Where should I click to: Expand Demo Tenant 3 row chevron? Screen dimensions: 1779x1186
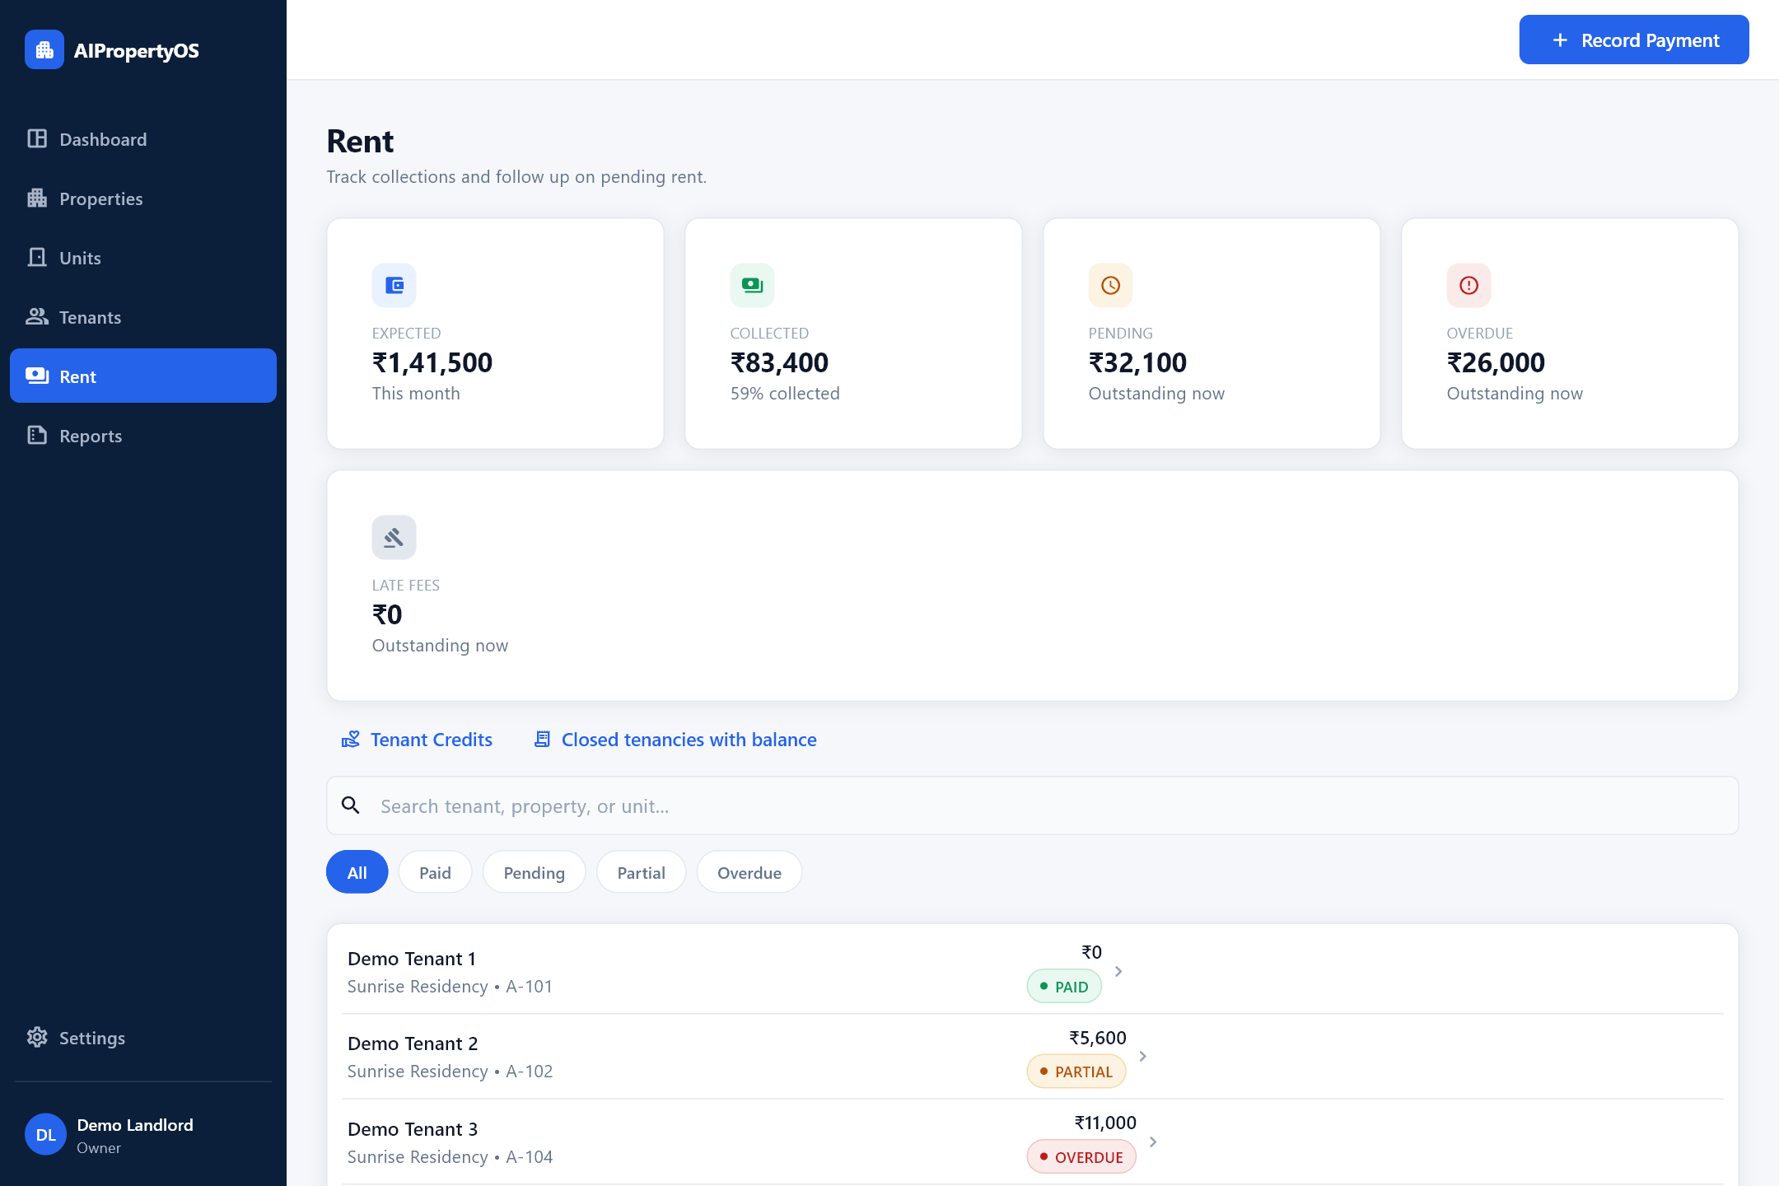pos(1153,1142)
